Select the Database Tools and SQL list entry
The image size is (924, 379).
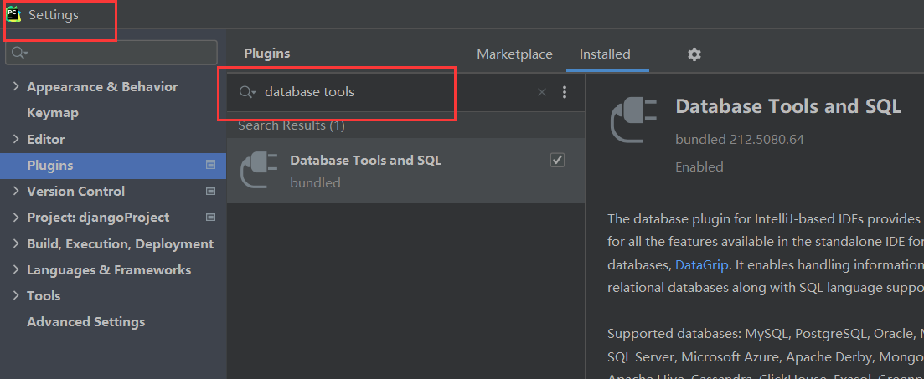pyautogui.click(x=406, y=171)
